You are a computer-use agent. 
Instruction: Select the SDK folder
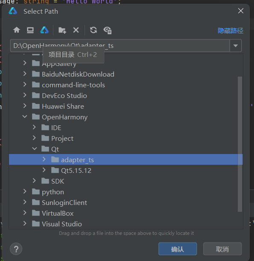(58, 181)
